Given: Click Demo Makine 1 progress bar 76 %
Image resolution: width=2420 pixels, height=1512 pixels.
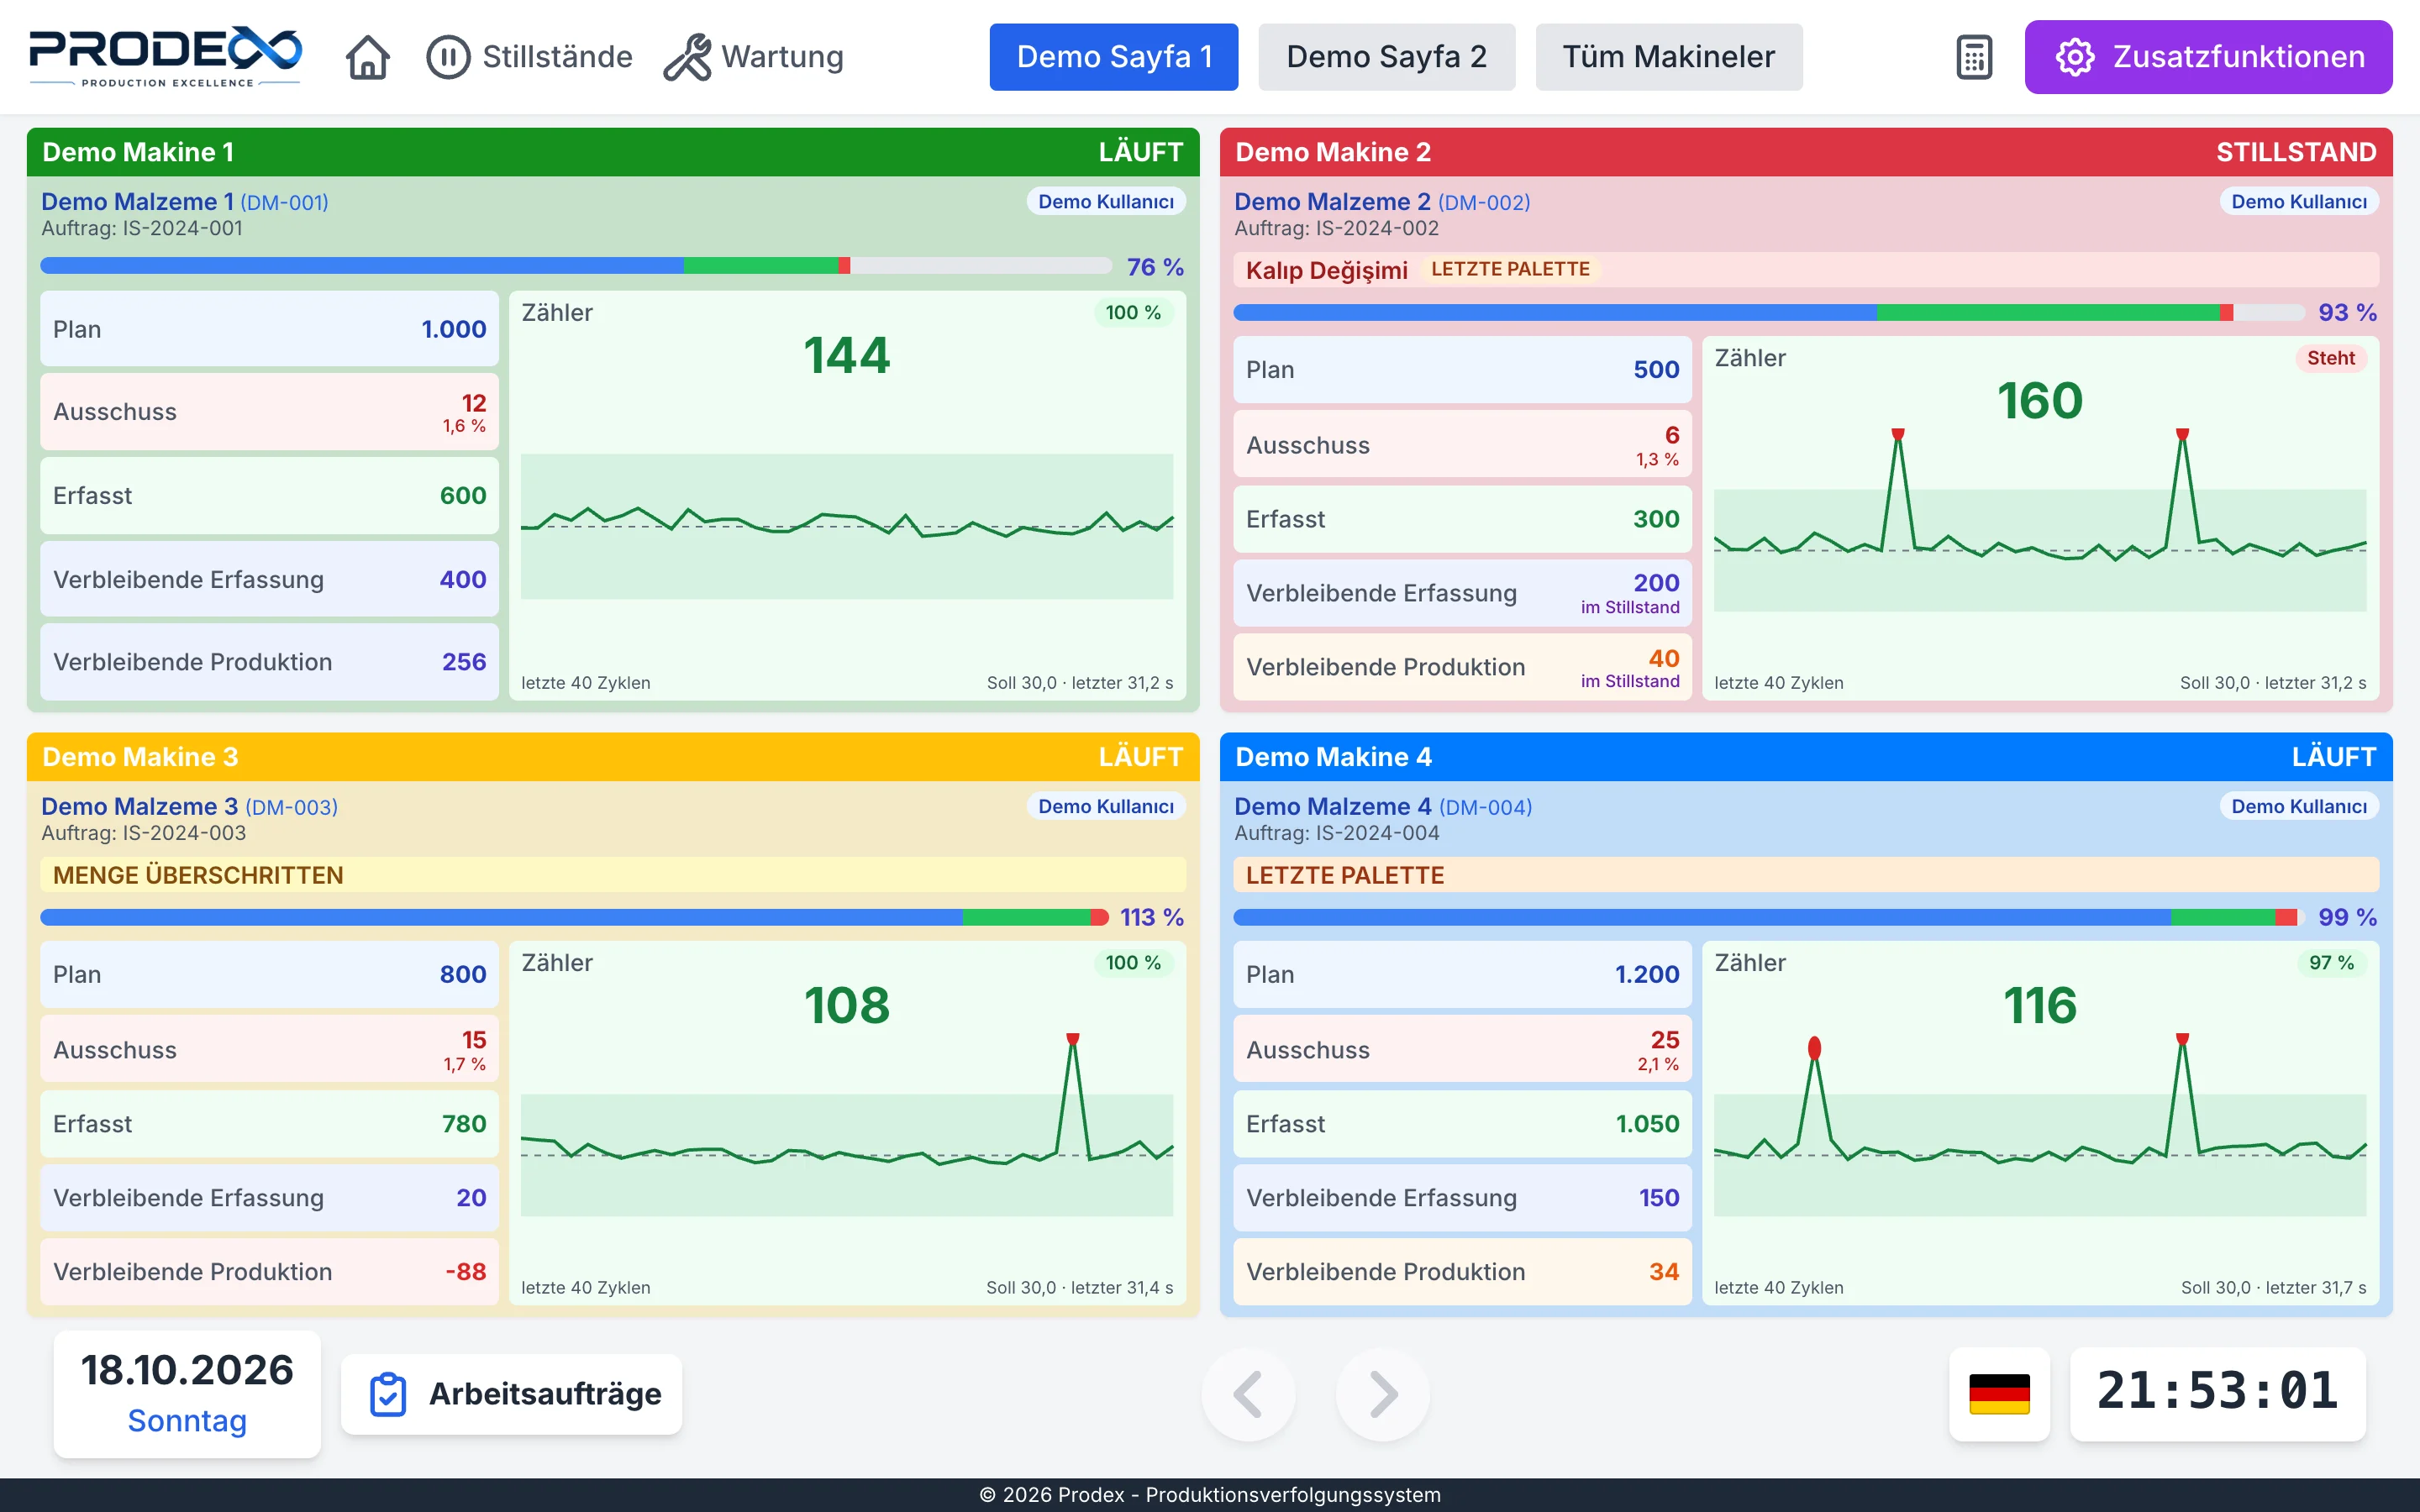Looking at the screenshot, I should (x=576, y=266).
